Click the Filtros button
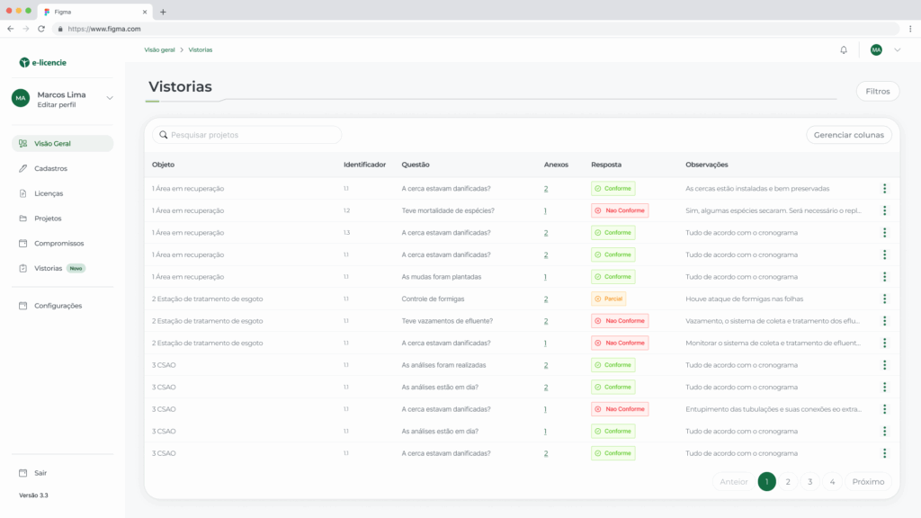The image size is (921, 518). click(877, 92)
